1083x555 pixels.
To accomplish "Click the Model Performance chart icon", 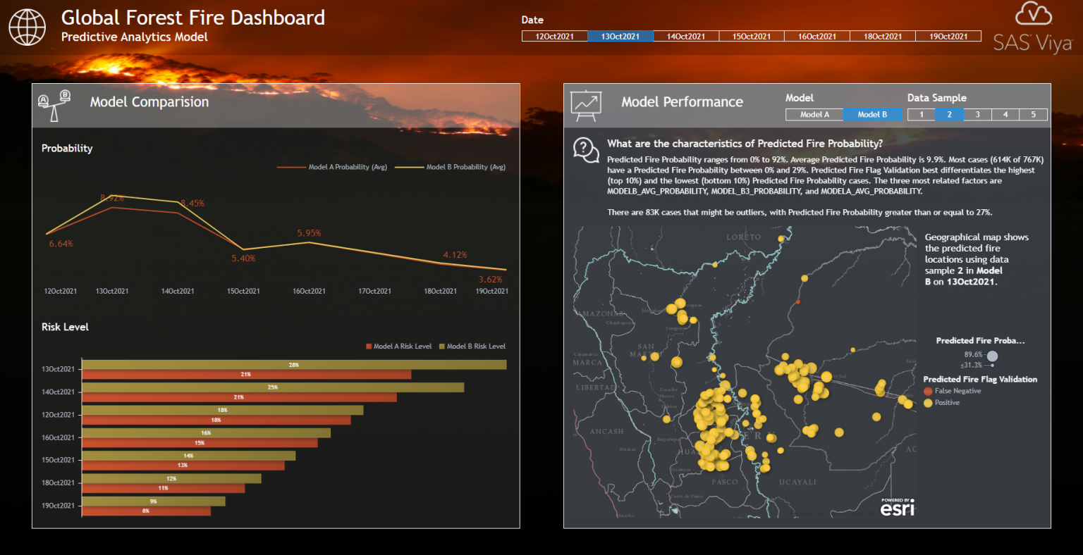I will coord(587,104).
